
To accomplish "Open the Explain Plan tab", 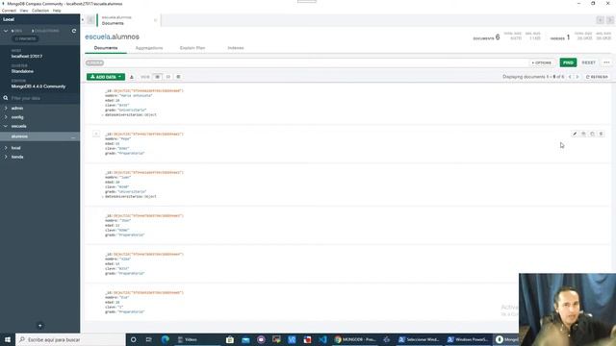I will click(x=192, y=48).
